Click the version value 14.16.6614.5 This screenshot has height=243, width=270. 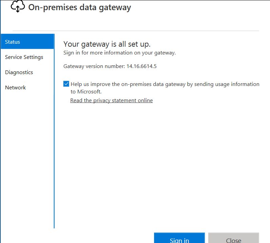coord(142,66)
